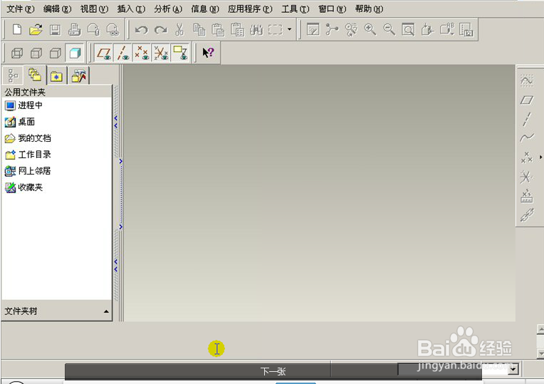
Task: Click the binoculars search icon
Action: point(256,29)
